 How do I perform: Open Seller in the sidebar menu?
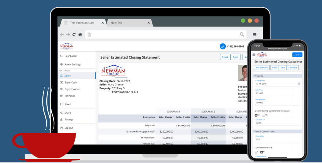(x=67, y=76)
